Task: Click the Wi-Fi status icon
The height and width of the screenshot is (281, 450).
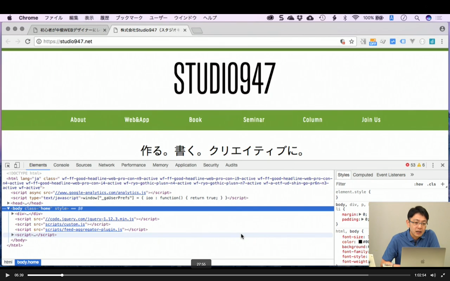Action: click(x=355, y=18)
